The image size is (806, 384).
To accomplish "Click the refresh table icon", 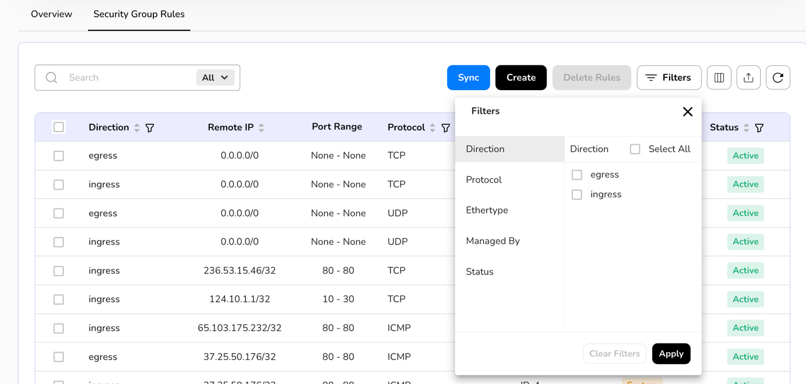I will click(778, 78).
